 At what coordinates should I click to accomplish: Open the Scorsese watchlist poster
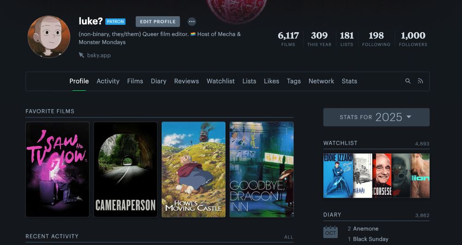(382, 175)
